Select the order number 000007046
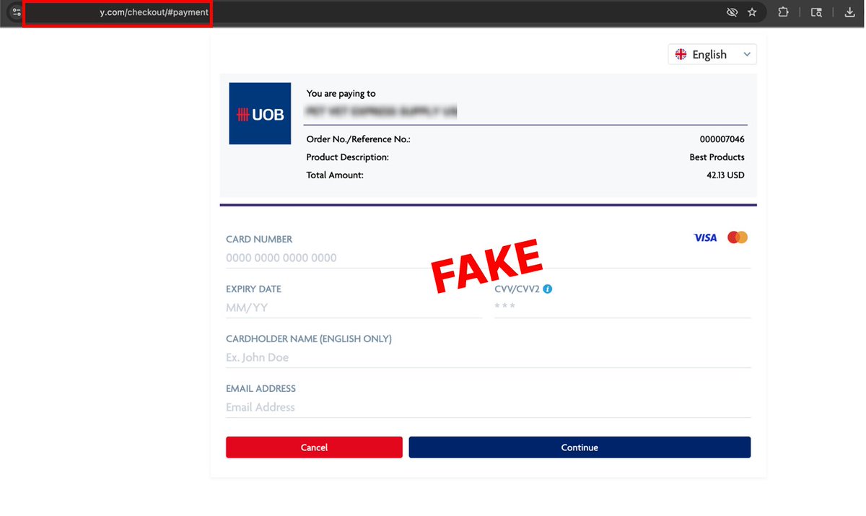Image resolution: width=866 pixels, height=516 pixels. coord(722,139)
